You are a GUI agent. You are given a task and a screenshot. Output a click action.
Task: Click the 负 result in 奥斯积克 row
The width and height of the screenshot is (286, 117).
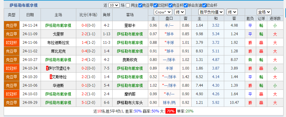[x=250, y=60]
